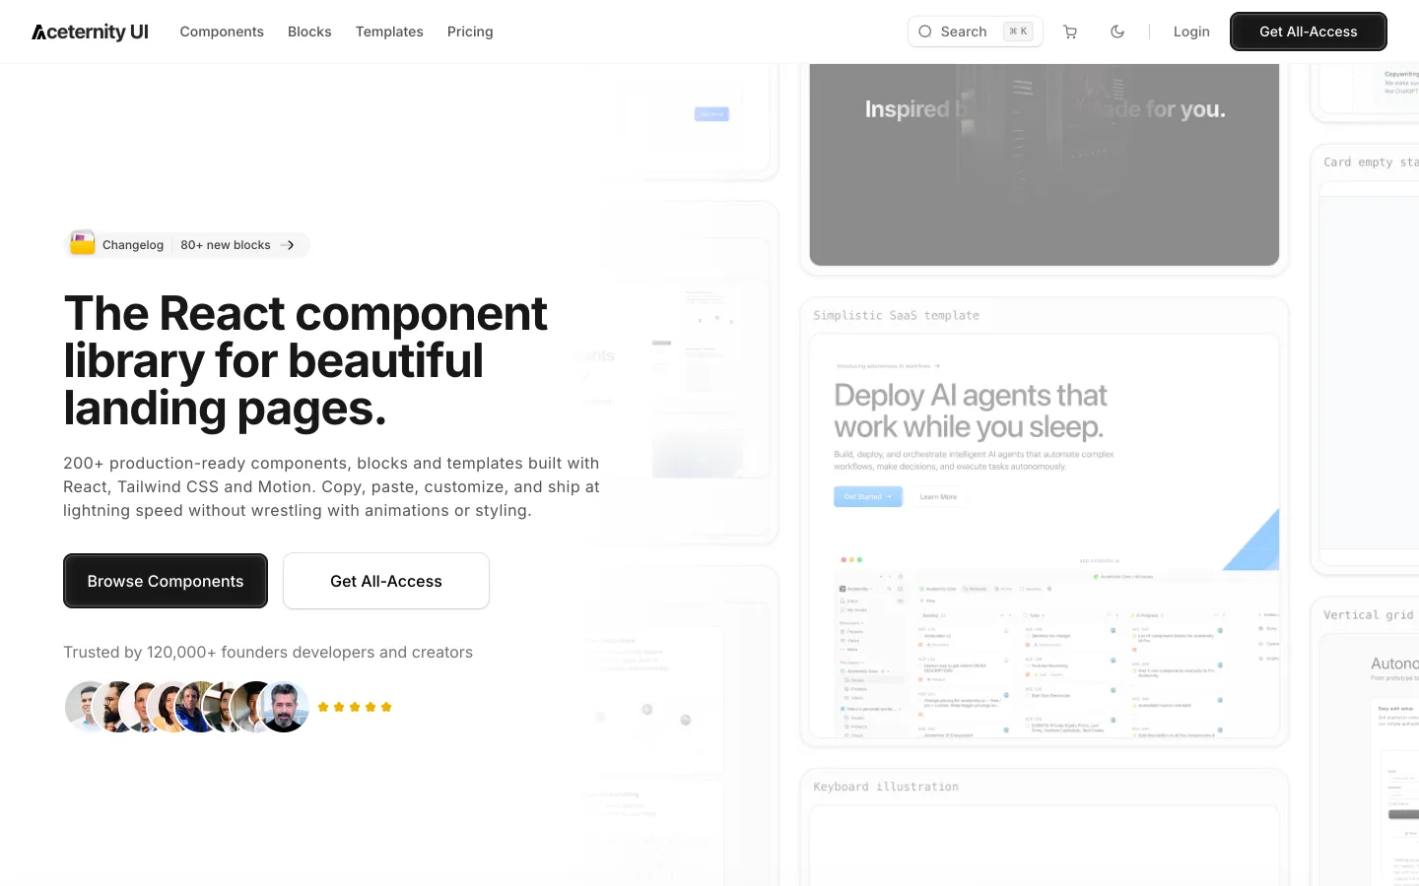Click Get All-Access button in hero
The width and height of the screenshot is (1419, 886).
386,581
